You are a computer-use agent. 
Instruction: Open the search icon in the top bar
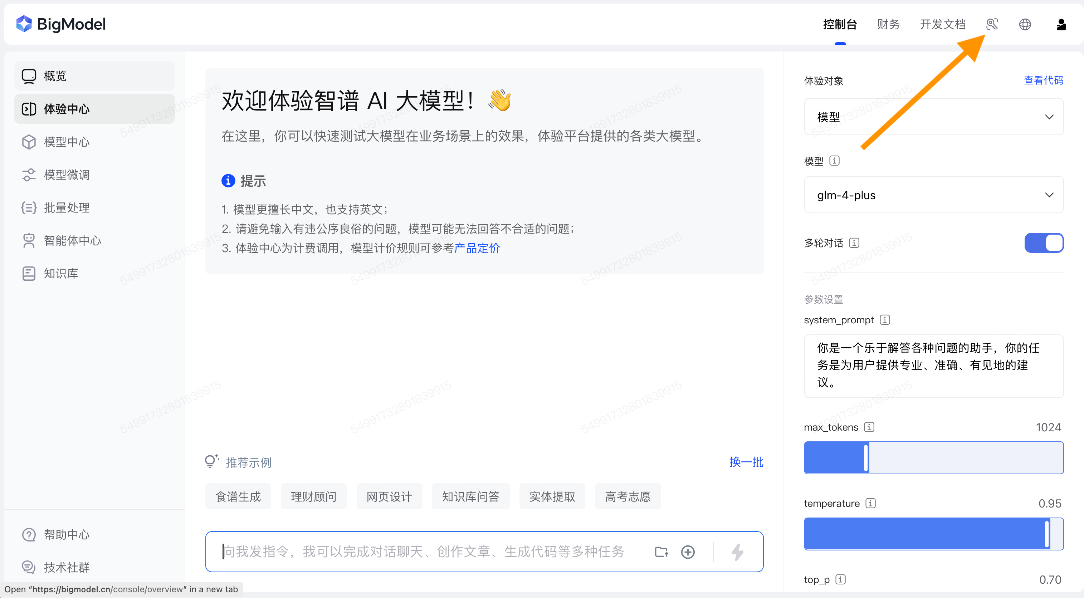pyautogui.click(x=993, y=24)
